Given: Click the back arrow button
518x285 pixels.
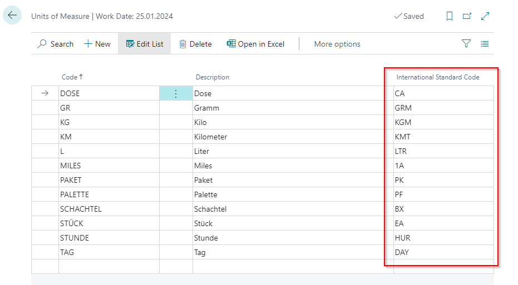Looking at the screenshot, I should click(12, 16).
